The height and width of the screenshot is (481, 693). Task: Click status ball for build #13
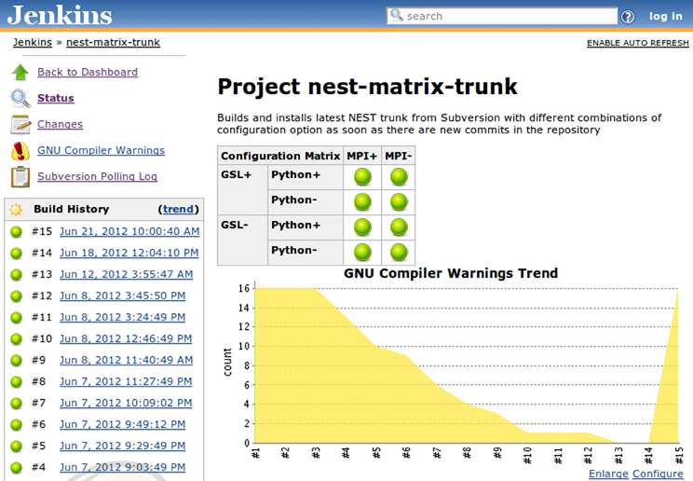coord(17,275)
